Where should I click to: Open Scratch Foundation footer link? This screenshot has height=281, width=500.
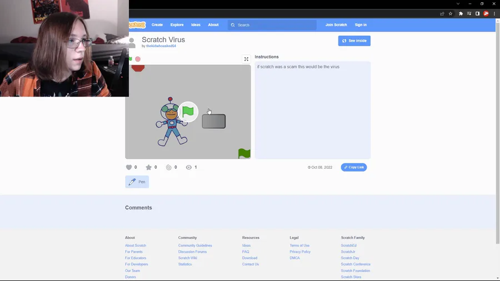pos(355,271)
